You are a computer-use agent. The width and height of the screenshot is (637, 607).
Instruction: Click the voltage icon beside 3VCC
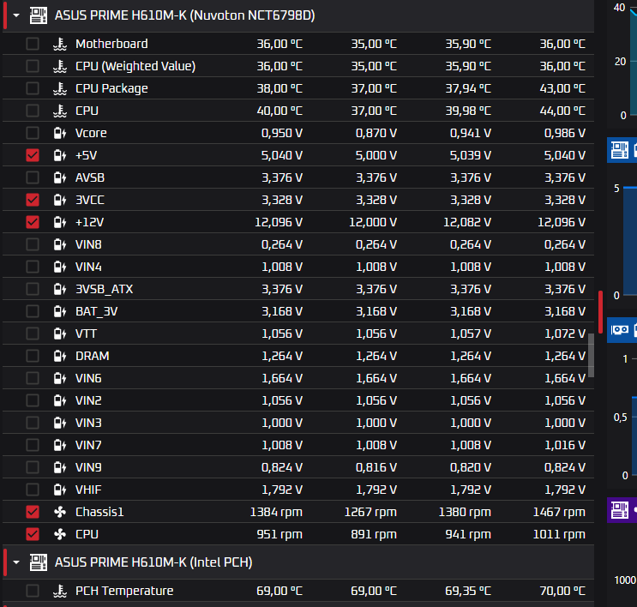point(60,200)
